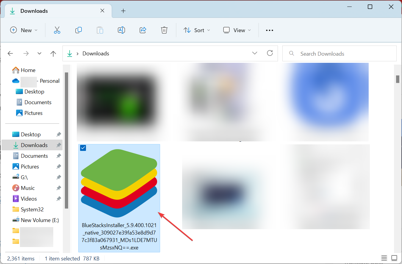Click the Forward navigation arrow
Screen dimensions: 402x264
26,54
